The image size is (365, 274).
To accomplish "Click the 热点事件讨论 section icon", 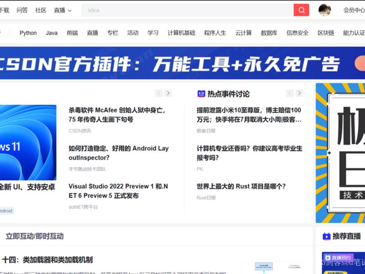I will point(201,94).
